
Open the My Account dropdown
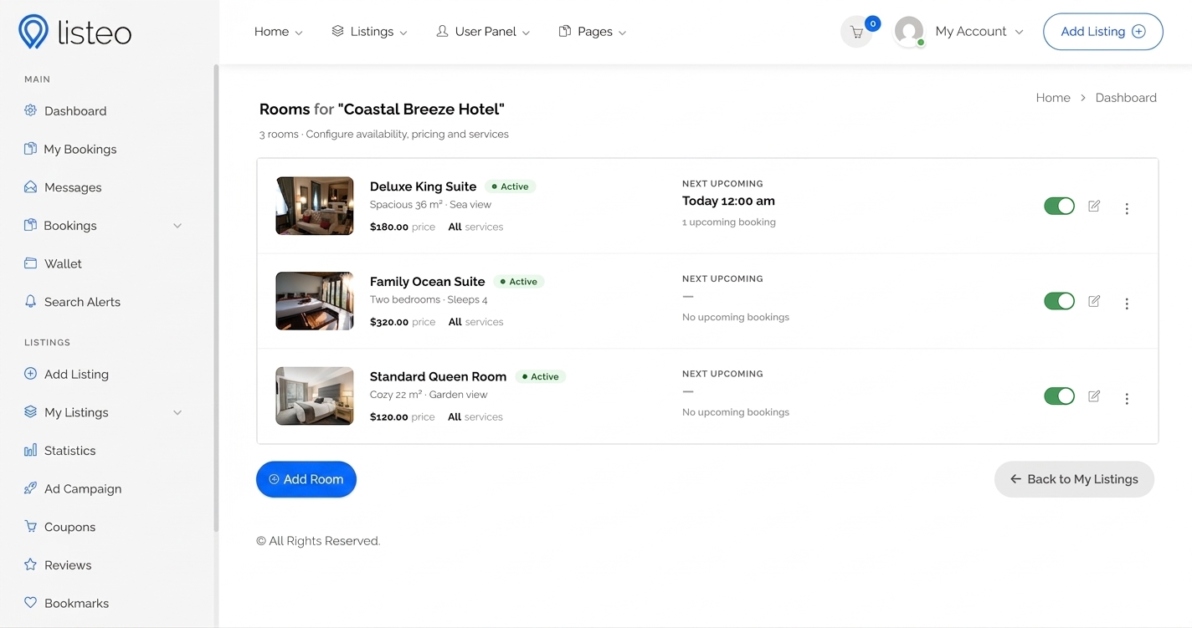coord(979,32)
